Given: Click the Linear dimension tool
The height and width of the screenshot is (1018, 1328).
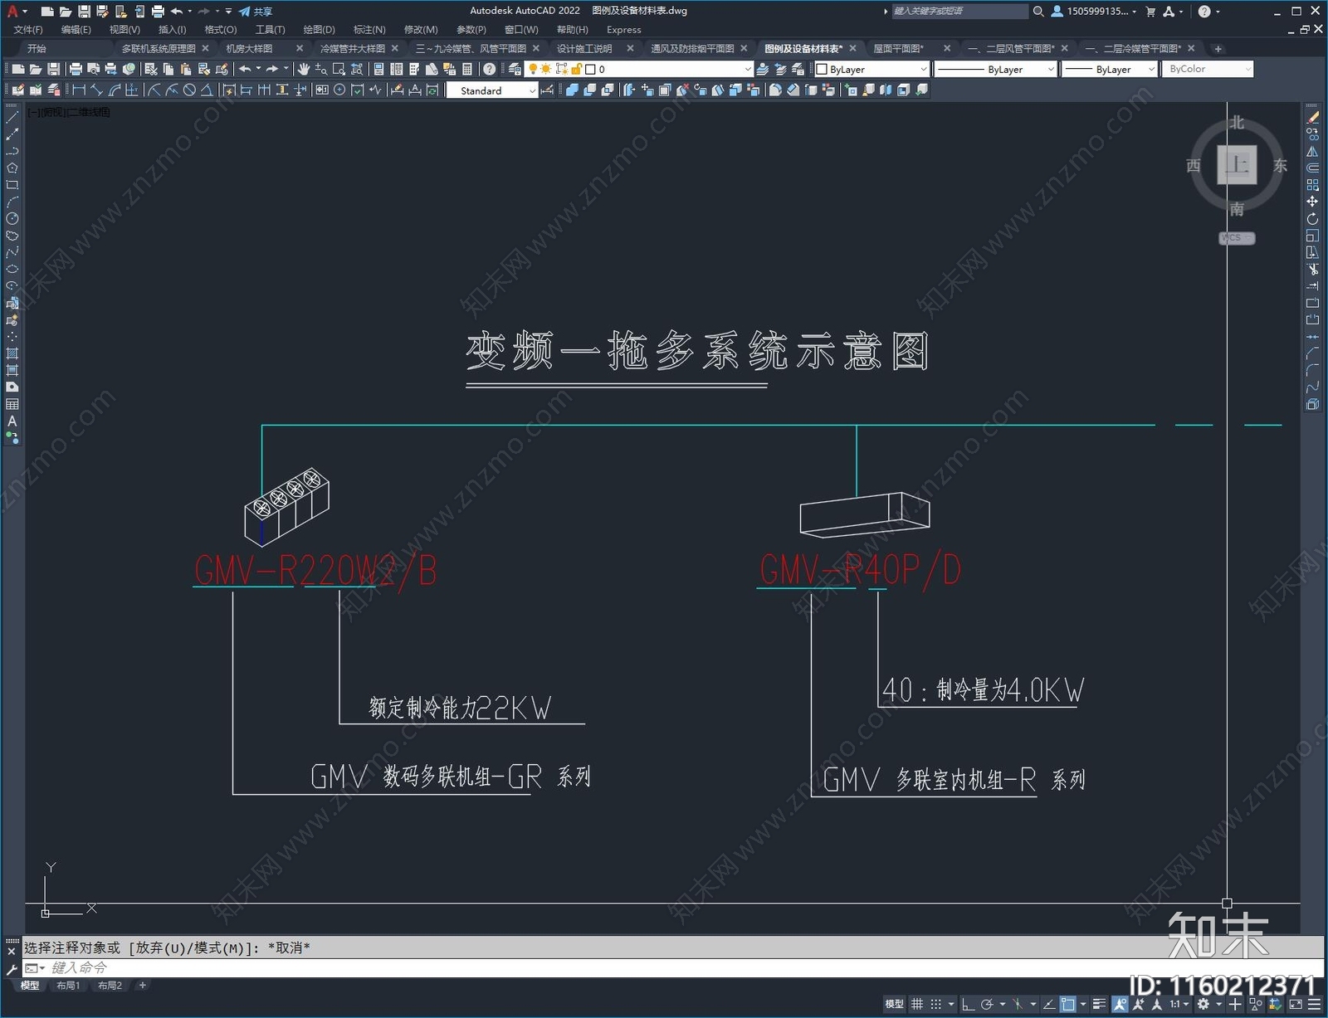Looking at the screenshot, I should (79, 90).
